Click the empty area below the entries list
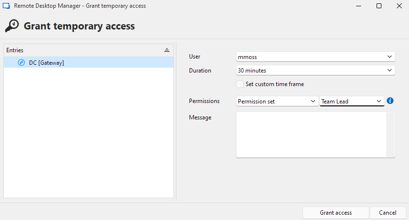Screen dimensions: 409x220 (x=89, y=135)
